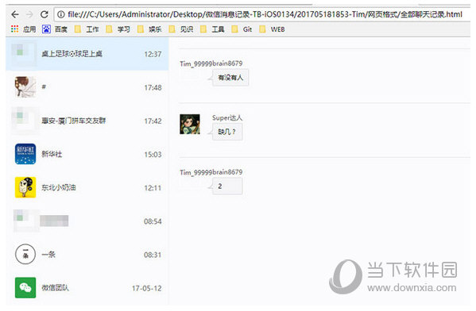
Task: Click Super达人's avatar in the chat
Action: 190,124
